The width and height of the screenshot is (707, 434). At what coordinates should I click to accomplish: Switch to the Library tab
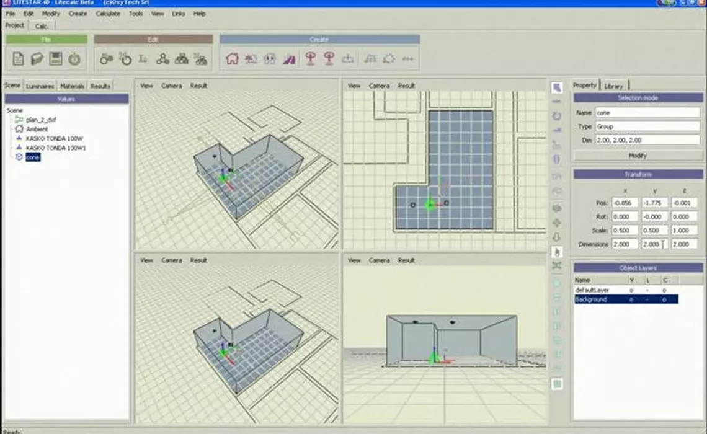pyautogui.click(x=614, y=86)
